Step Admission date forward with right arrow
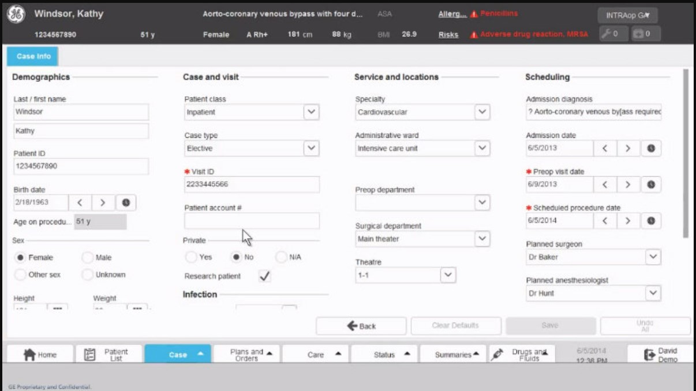 point(627,148)
